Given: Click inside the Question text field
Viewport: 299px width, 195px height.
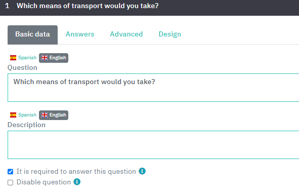Looking at the screenshot, I should point(153,88).
